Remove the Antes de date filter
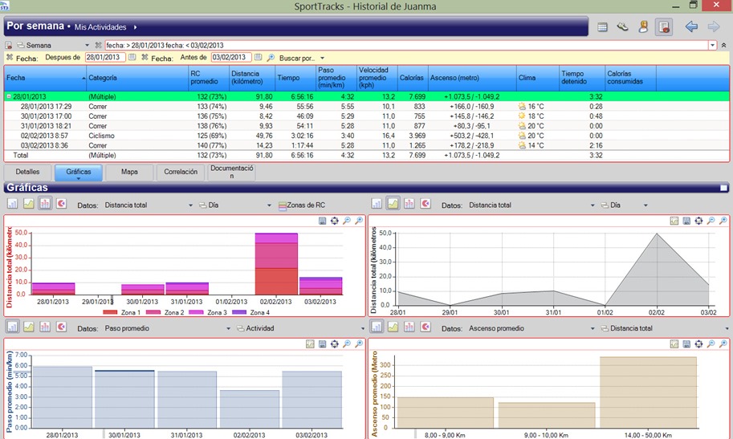Screen dimensions: 733x439 pos(145,58)
